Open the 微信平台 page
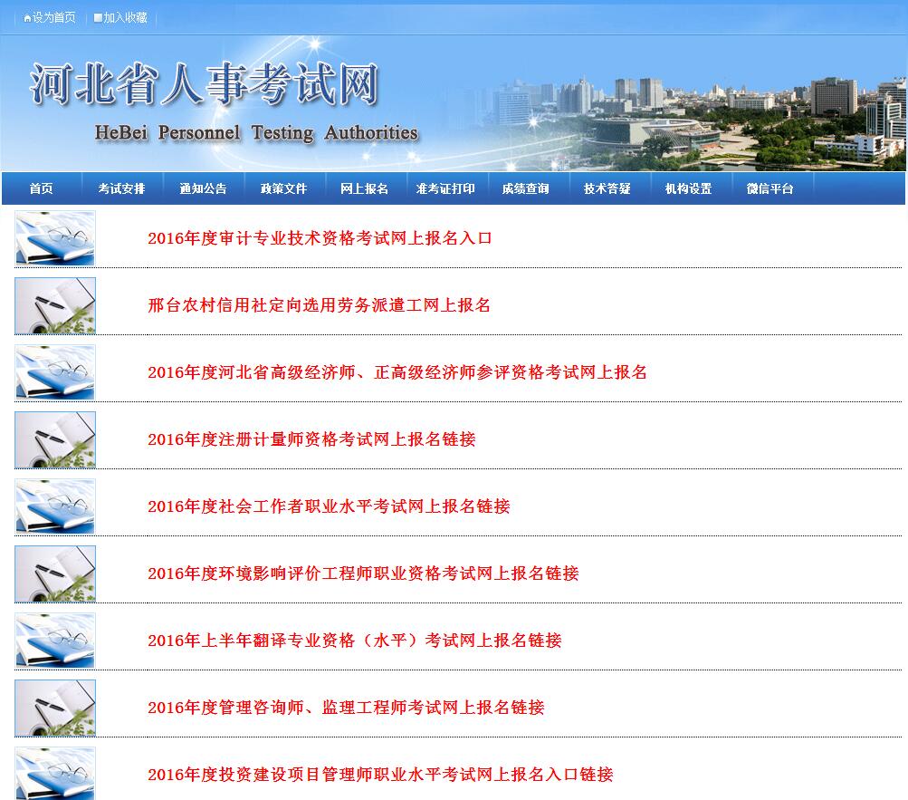This screenshot has height=800, width=908. click(769, 188)
